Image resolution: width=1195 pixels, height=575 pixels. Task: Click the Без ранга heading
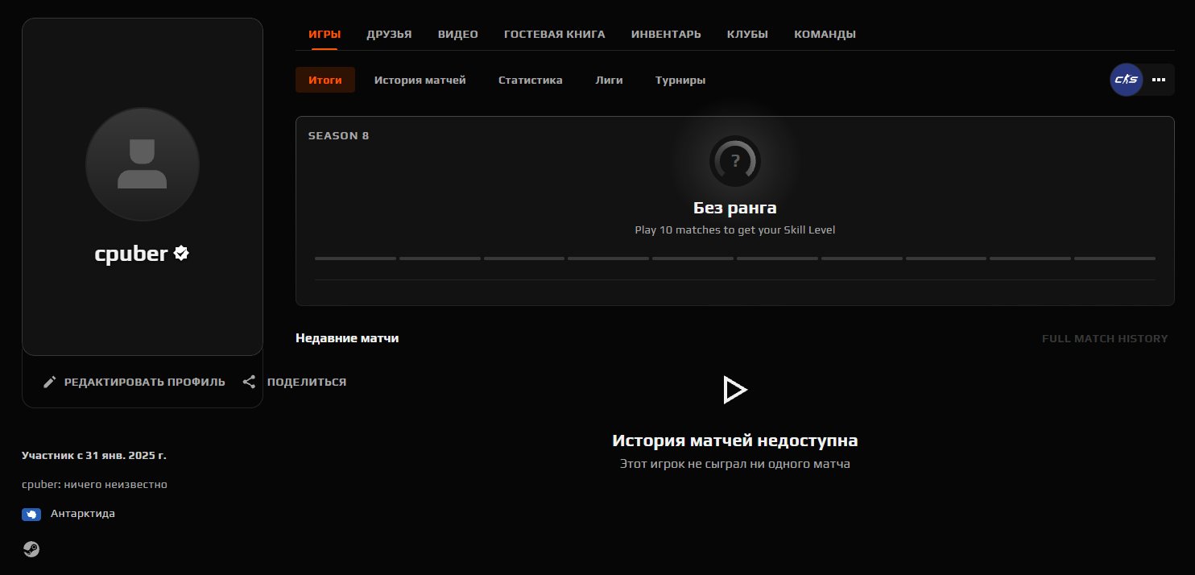(735, 208)
